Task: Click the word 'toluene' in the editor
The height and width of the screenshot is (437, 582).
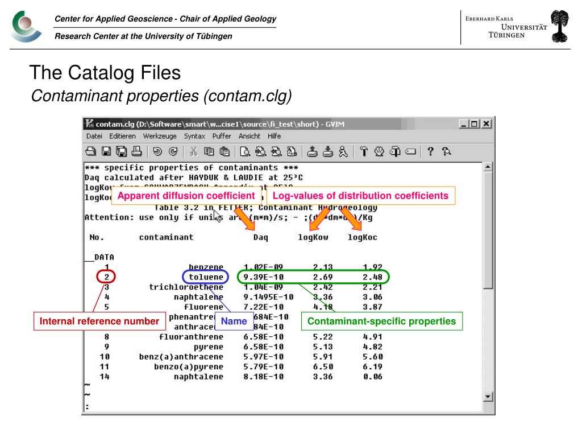Action: [206, 277]
